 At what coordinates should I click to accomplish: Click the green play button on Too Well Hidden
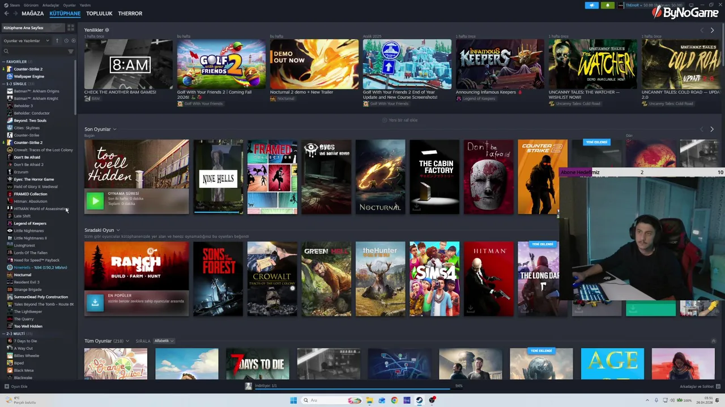click(95, 200)
